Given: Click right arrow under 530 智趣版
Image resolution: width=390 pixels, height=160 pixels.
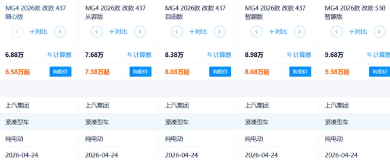Looking at the screenshot, I should (x=380, y=32).
